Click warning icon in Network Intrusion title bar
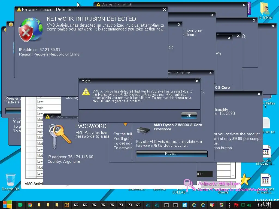The image size is (279, 209). (x=19, y=10)
